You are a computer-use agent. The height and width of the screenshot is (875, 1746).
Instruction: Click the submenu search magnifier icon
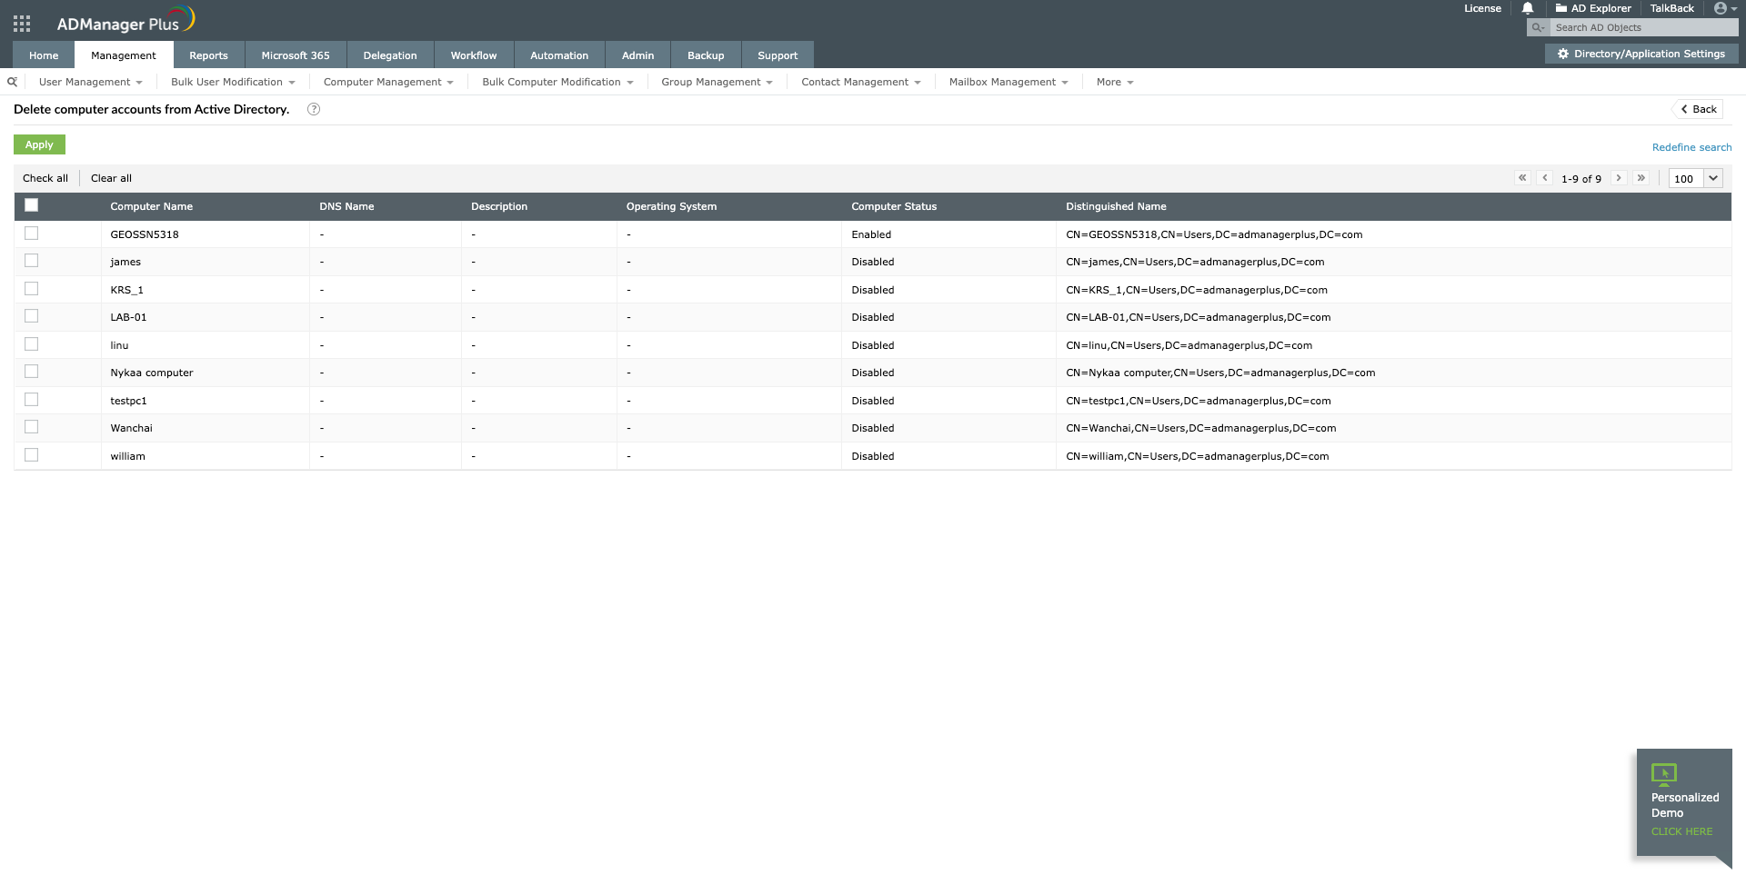point(12,82)
